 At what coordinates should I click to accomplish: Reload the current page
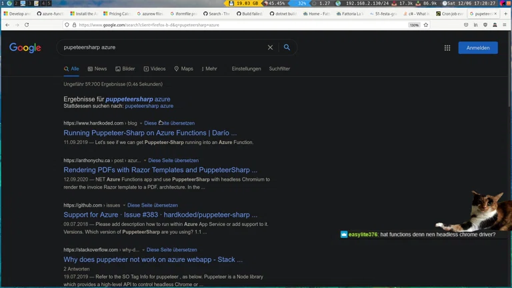27,25
